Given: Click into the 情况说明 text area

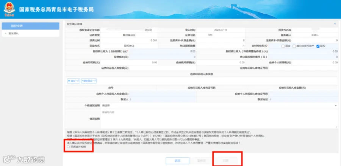Looking at the screenshot, I should [x=219, y=119].
